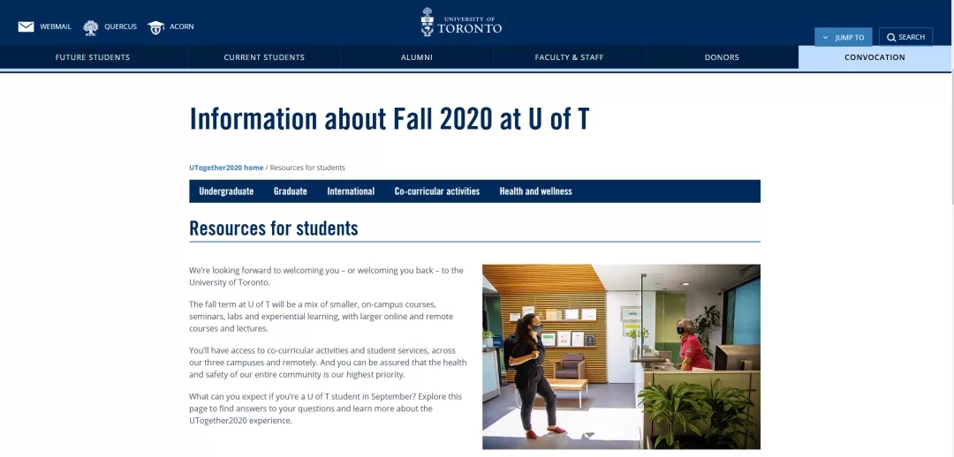954x457 pixels.
Task: Select the Health and wellness tab
Action: (x=535, y=191)
